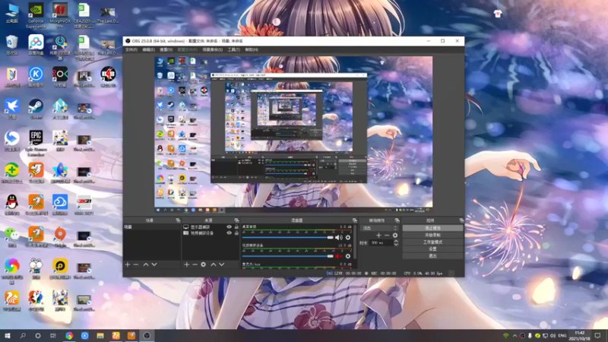Increase transition duration with the up arrow
Image resolution: width=608 pixels, height=342 pixels.
(x=396, y=241)
